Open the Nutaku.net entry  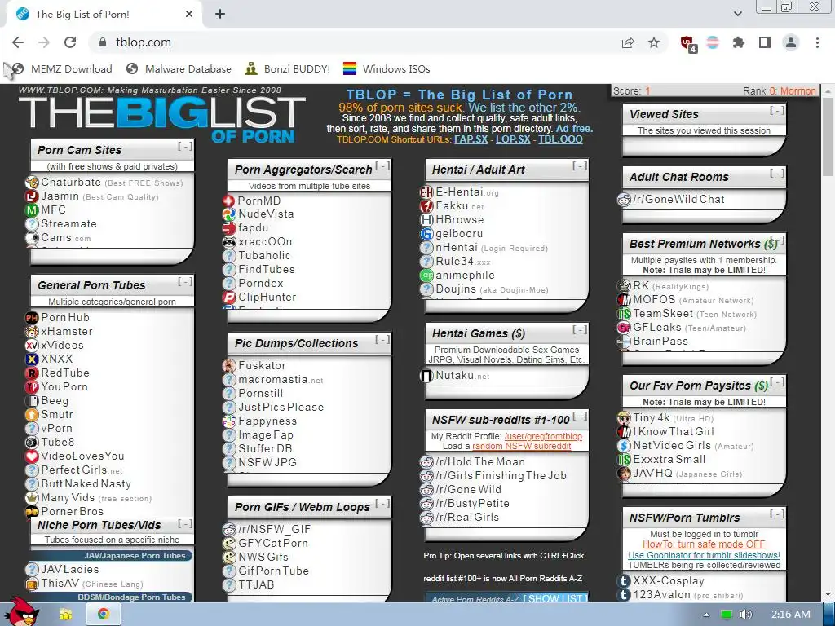(x=455, y=376)
